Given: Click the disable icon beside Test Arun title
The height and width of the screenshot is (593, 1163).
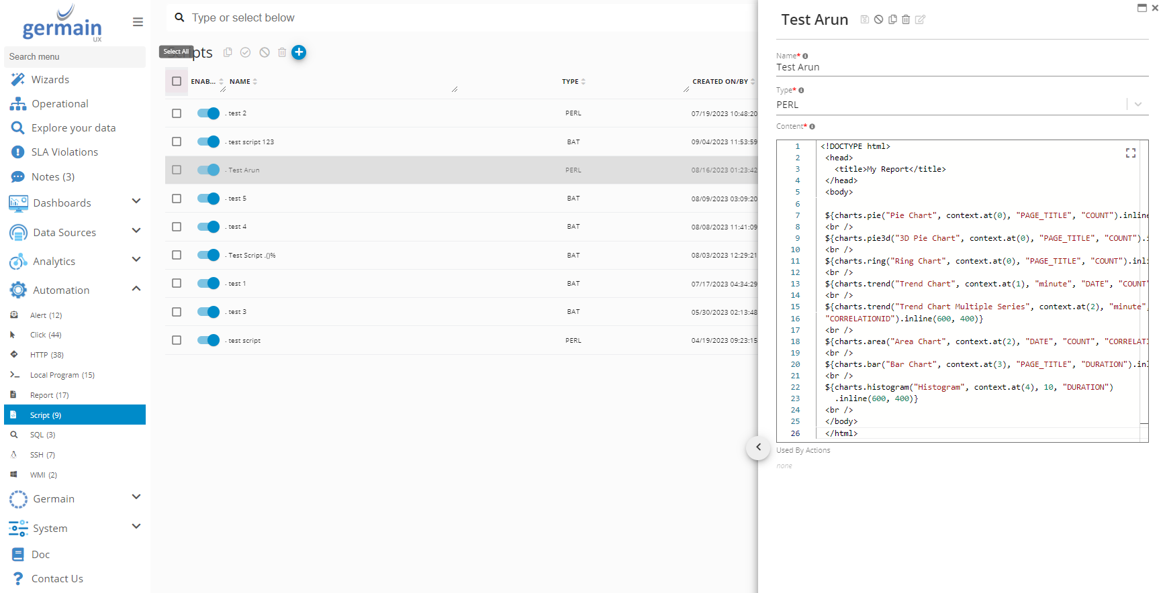Looking at the screenshot, I should [878, 19].
